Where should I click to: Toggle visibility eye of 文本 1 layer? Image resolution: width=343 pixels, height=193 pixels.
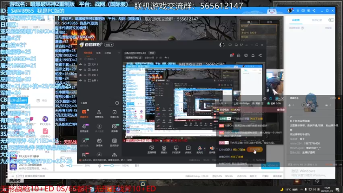(x=81, y=75)
